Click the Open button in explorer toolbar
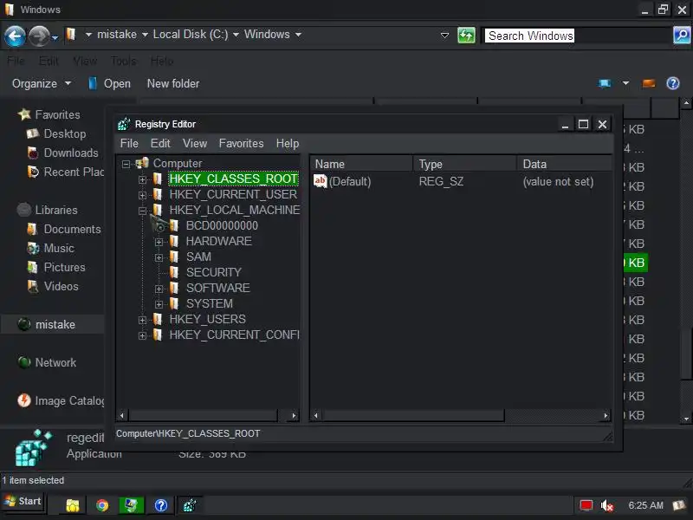Viewport: 693px width, 520px height. (x=109, y=83)
